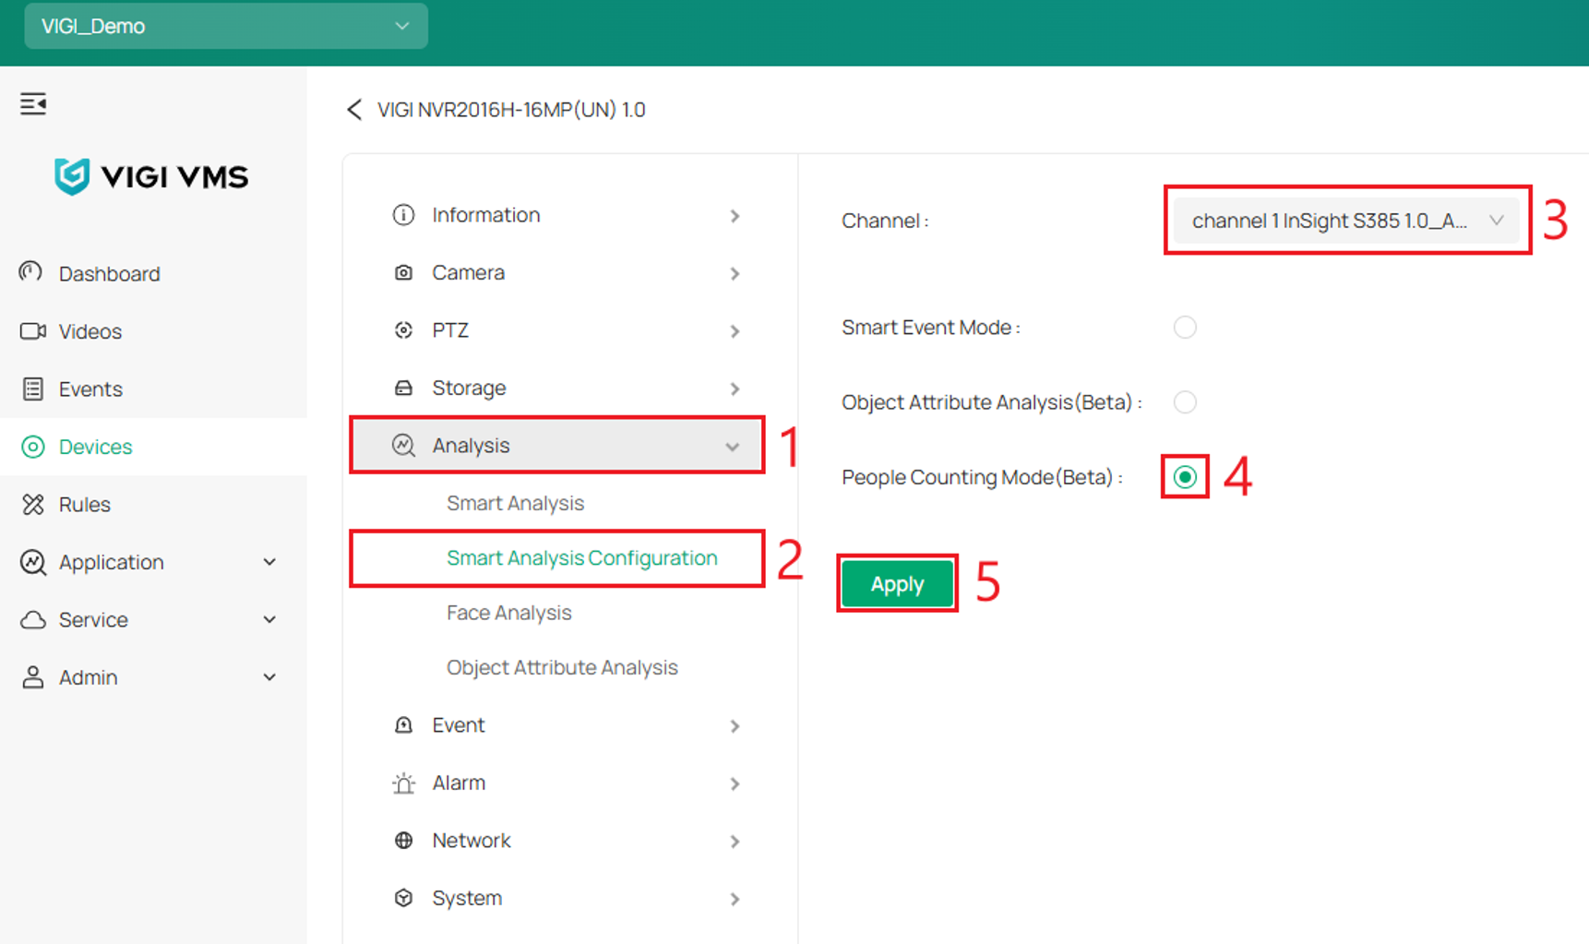1589x944 pixels.
Task: Open Smart Analysis submenu item
Action: click(516, 503)
